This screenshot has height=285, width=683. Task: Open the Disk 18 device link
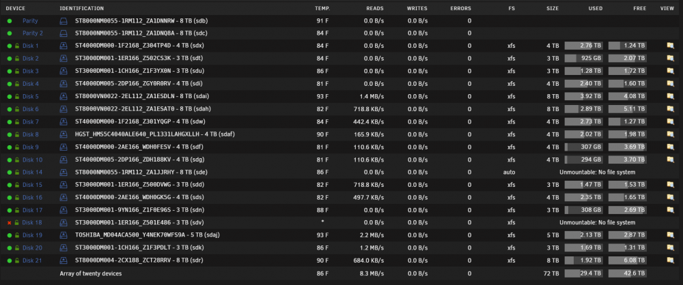[x=32, y=222]
